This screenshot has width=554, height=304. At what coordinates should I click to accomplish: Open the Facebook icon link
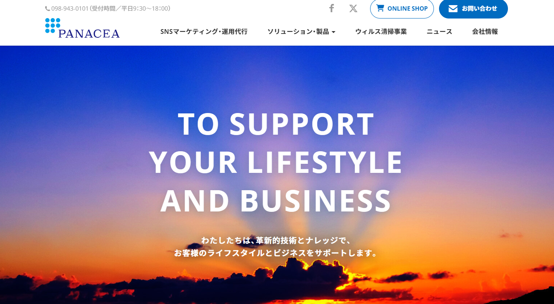332,8
